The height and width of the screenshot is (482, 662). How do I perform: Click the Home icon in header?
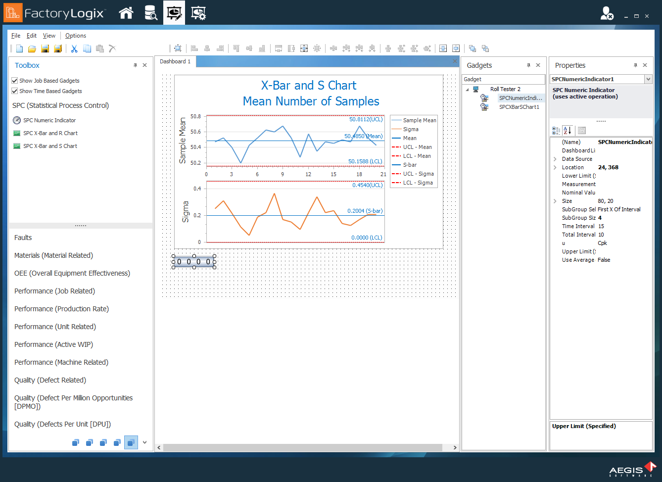tap(126, 13)
